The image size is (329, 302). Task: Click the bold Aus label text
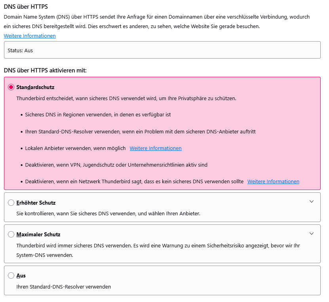[21, 275]
